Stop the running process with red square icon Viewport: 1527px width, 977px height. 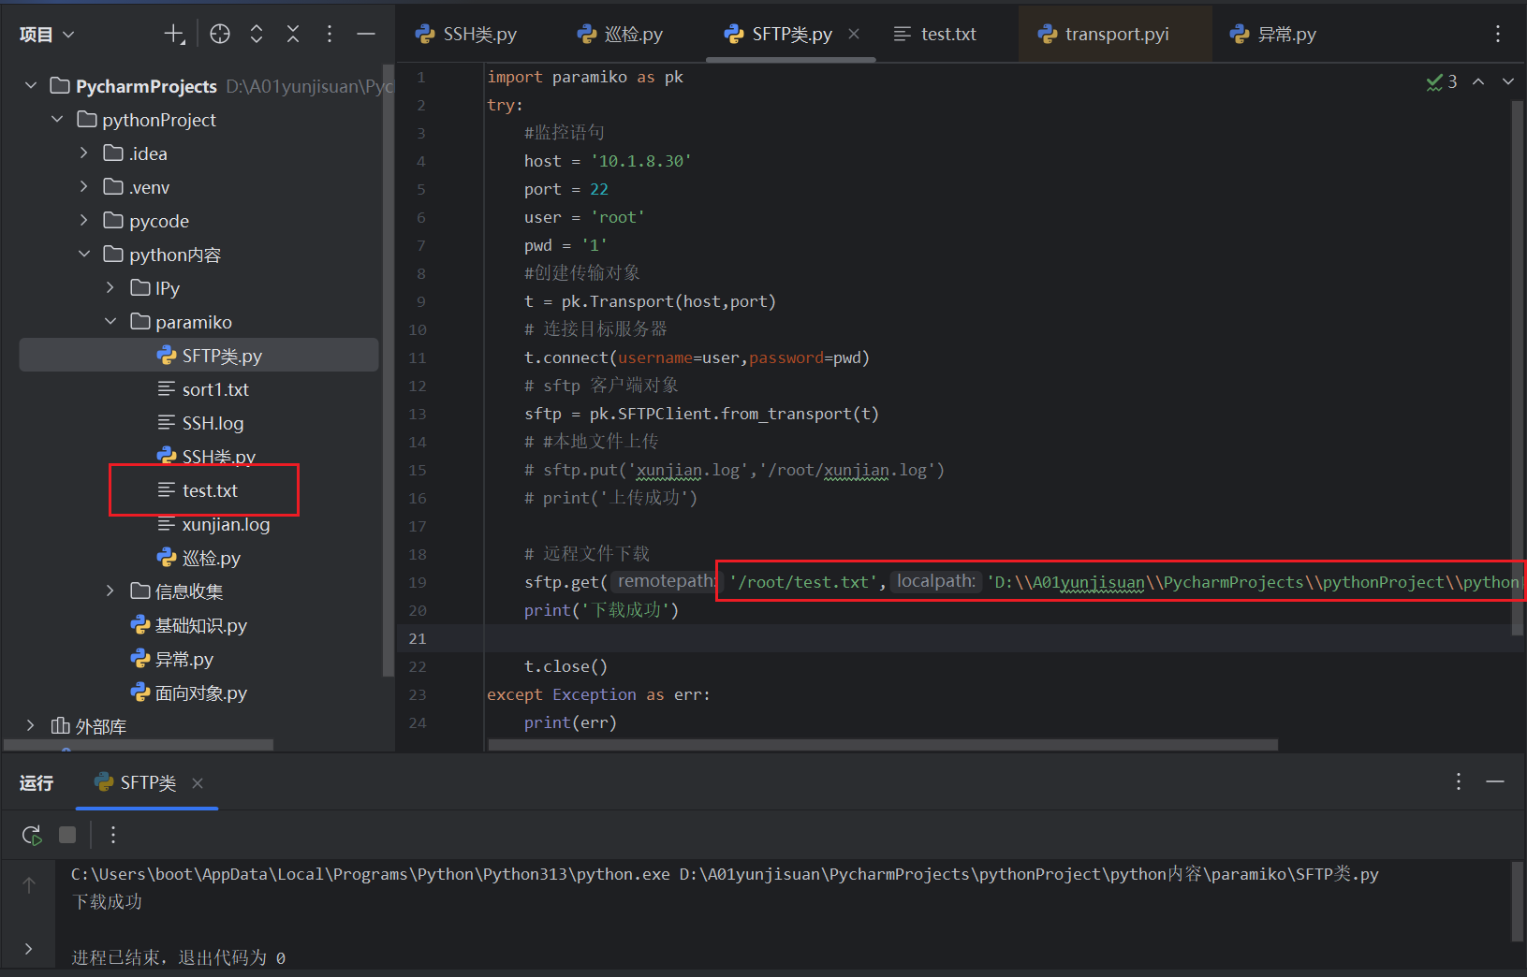click(66, 835)
